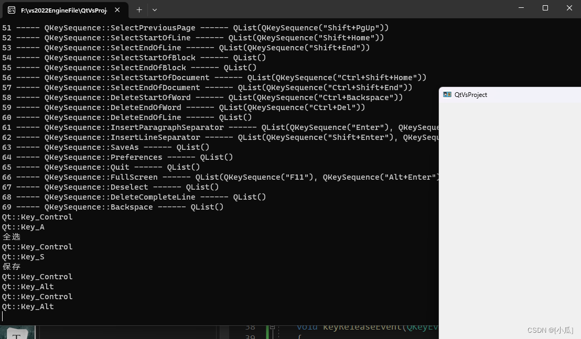Click line 61 InsertParagraphSeparator output
Viewport: 581px width, 339px height.
[x=220, y=128]
